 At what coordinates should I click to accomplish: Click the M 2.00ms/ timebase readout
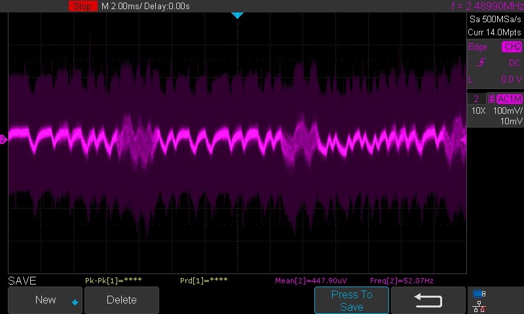click(122, 6)
